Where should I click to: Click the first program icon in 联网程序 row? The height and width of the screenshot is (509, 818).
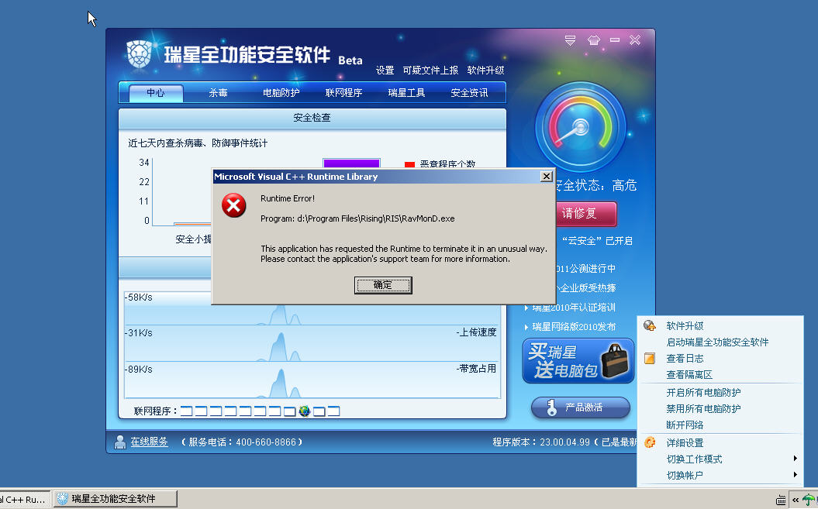186,411
